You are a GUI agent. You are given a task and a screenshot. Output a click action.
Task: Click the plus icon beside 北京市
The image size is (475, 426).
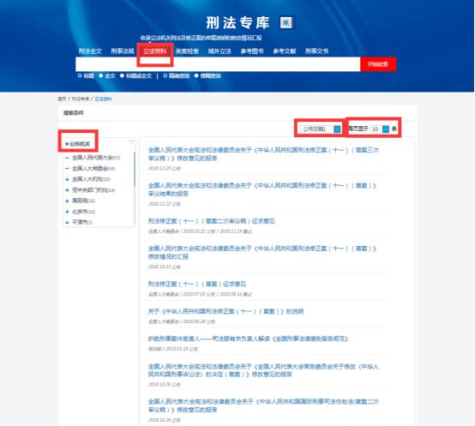[x=67, y=212]
